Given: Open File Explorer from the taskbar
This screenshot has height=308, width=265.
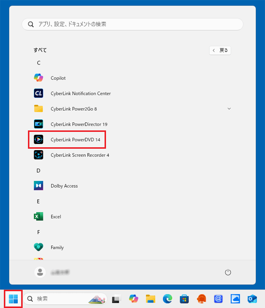Looking at the screenshot, I should coord(151,299).
